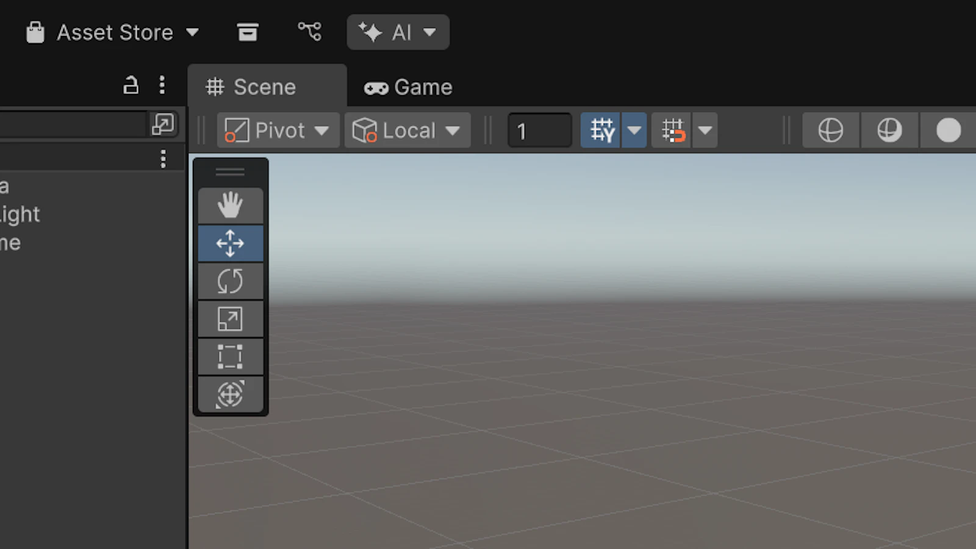976x549 pixels.
Task: Open the Asset Store dropdown
Action: click(113, 32)
